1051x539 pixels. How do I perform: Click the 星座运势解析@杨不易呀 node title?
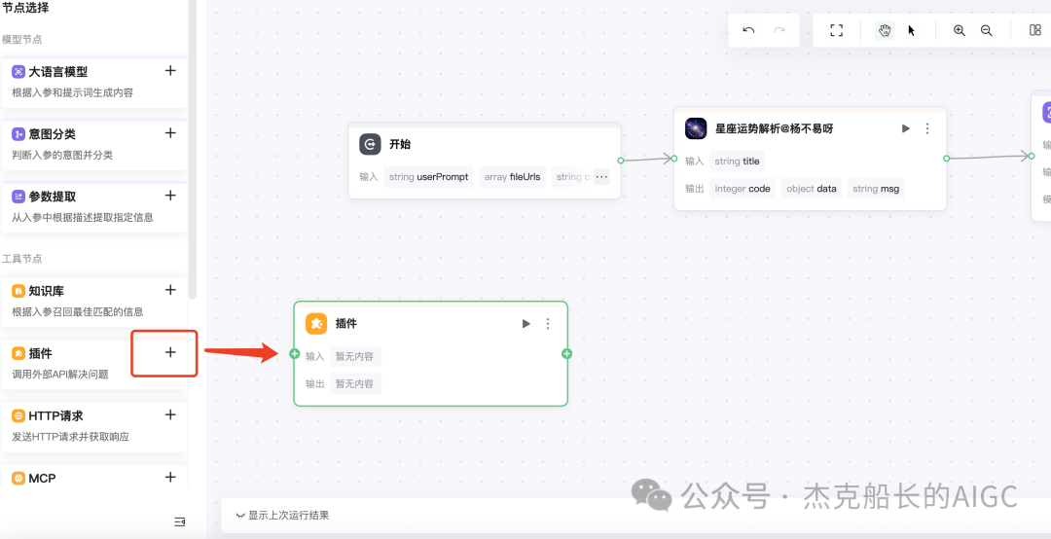(x=775, y=128)
